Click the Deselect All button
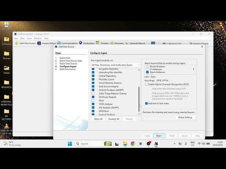Image resolution: width=226 pixels, height=169 pixels. [114, 119]
